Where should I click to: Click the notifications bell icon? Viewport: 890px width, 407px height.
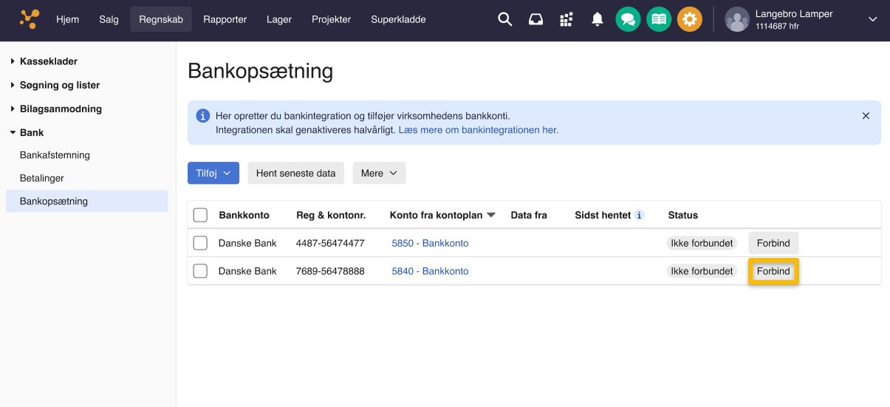(598, 20)
